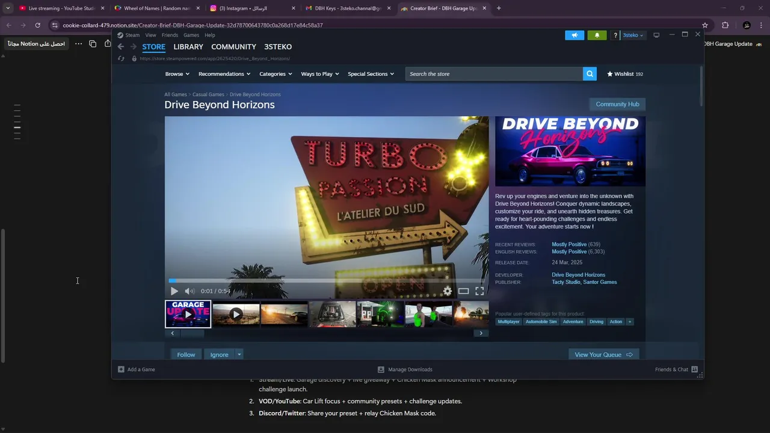Select the sunset car screenshot thumbnail
The width and height of the screenshot is (770, 433).
coord(284,314)
